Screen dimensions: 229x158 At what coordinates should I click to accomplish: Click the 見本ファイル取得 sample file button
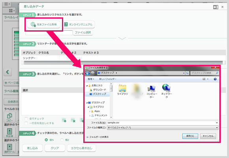[x=44, y=24]
